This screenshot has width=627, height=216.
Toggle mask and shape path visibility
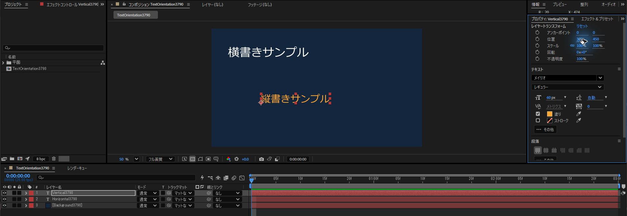click(x=200, y=159)
